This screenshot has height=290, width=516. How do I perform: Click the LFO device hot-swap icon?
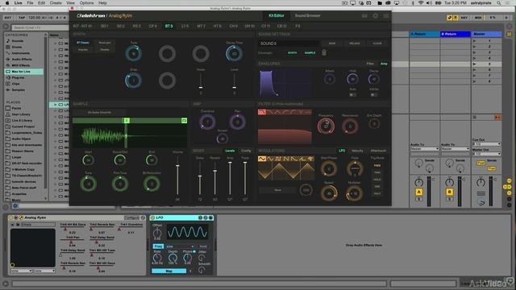pos(206,217)
